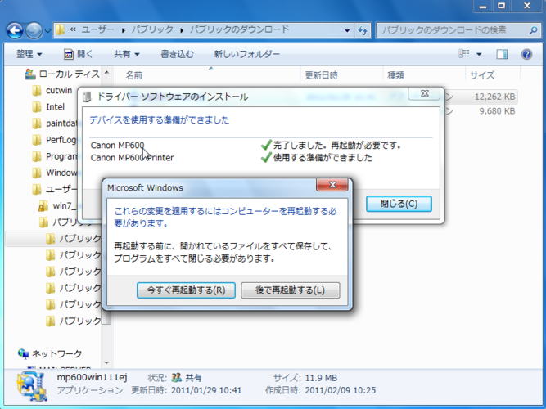Click the Canon MP600 Printer device entry

[132, 158]
